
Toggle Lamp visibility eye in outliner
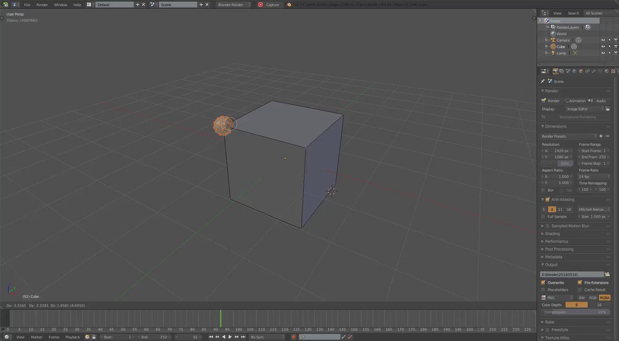pyautogui.click(x=603, y=53)
